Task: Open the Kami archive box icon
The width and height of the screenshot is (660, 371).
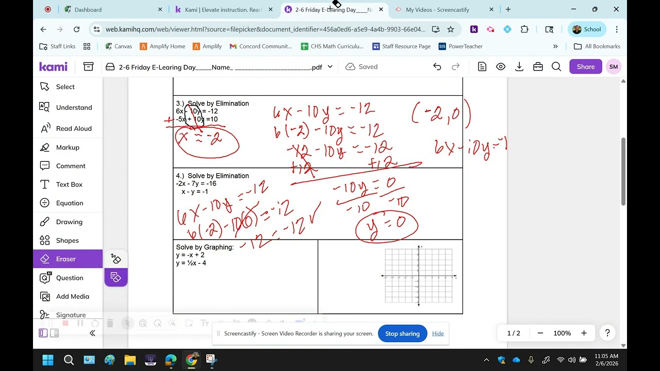Action: point(88,66)
